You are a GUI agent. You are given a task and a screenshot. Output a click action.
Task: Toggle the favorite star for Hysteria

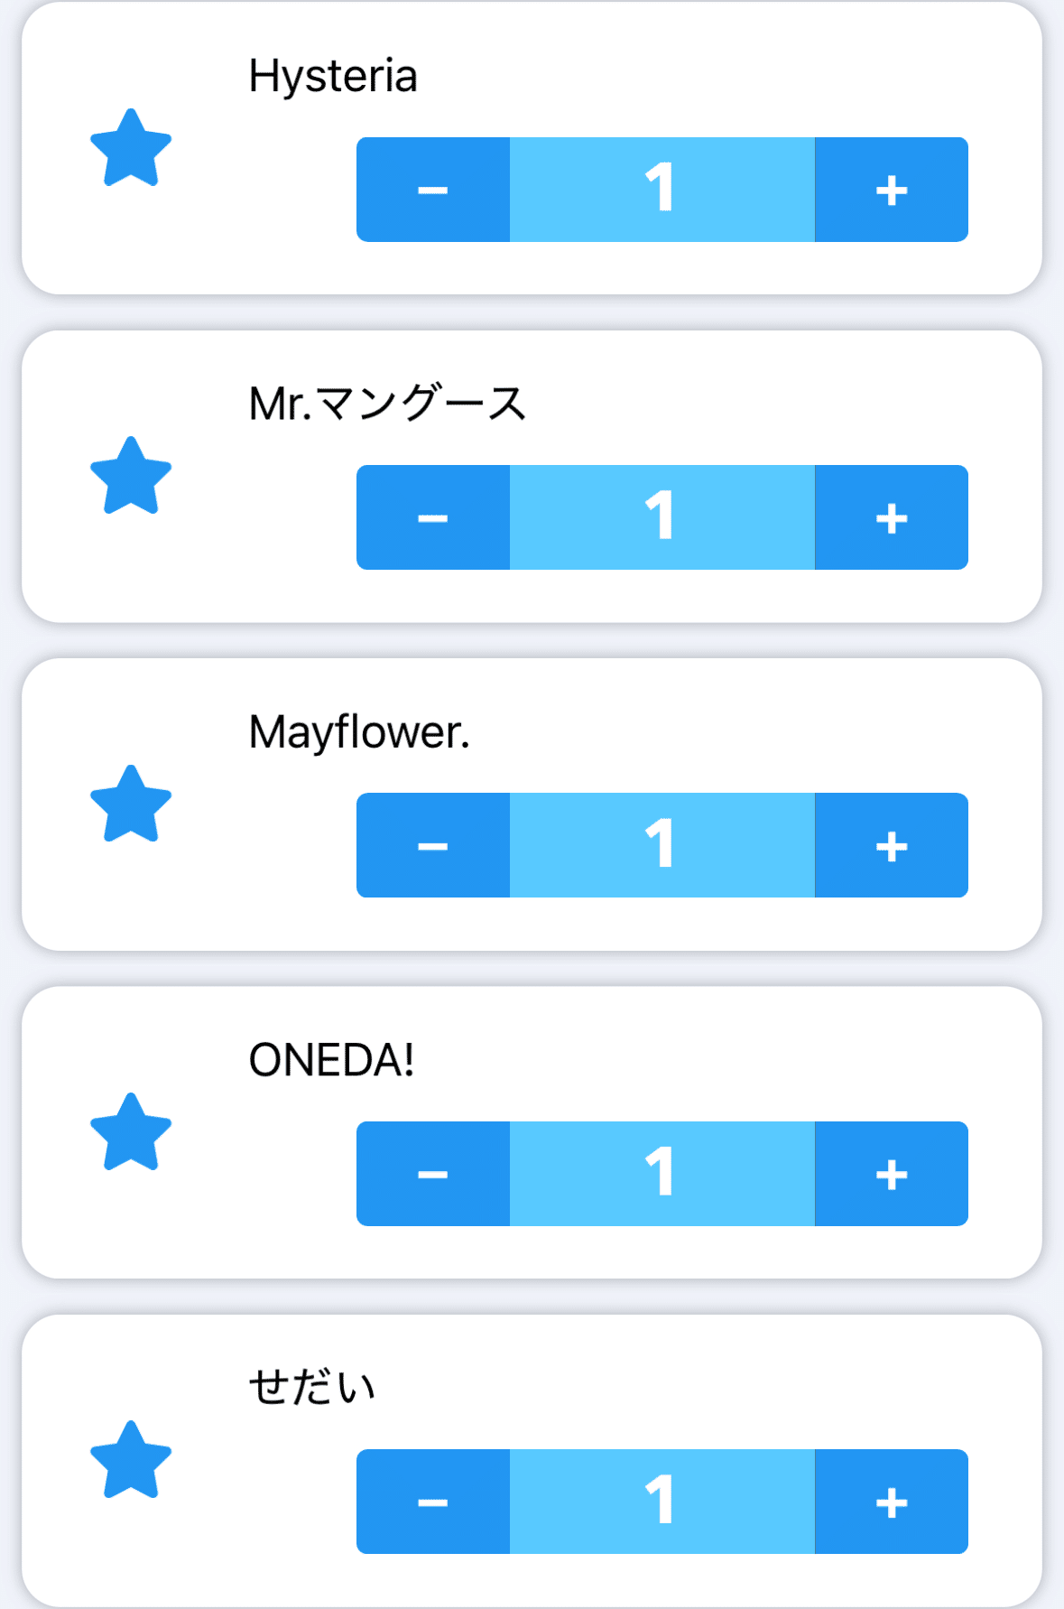click(131, 149)
